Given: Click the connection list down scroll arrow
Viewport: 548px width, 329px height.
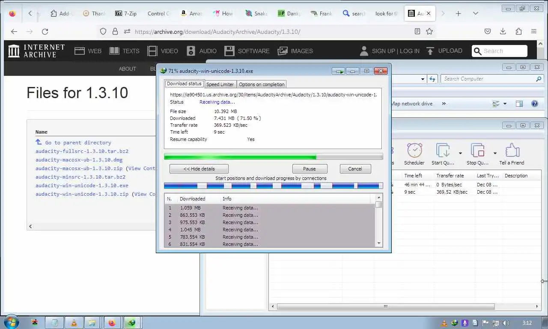Looking at the screenshot, I should [x=378, y=243].
